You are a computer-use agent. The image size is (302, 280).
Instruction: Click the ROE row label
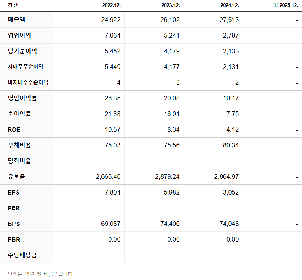pyautogui.click(x=14, y=130)
